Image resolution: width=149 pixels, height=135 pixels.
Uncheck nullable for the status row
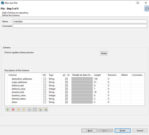[67, 102]
